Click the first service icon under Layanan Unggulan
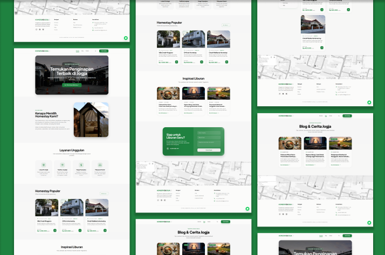The image size is (385, 255). pyautogui.click(x=44, y=165)
